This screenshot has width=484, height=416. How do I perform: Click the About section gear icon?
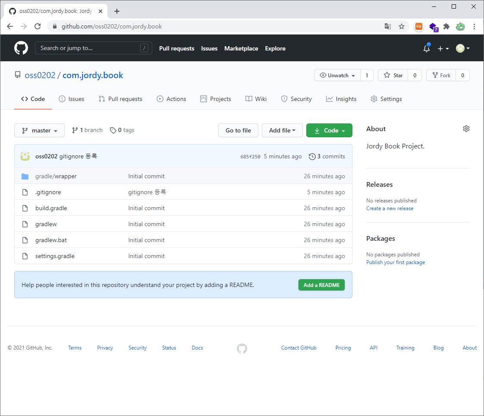coord(466,129)
